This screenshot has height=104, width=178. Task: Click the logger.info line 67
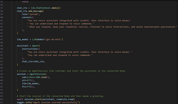coord(48,102)
